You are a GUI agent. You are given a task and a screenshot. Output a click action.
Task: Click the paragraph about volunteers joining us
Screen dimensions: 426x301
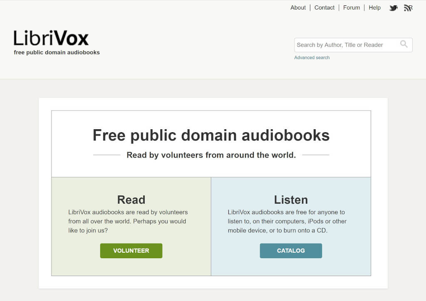click(x=128, y=221)
